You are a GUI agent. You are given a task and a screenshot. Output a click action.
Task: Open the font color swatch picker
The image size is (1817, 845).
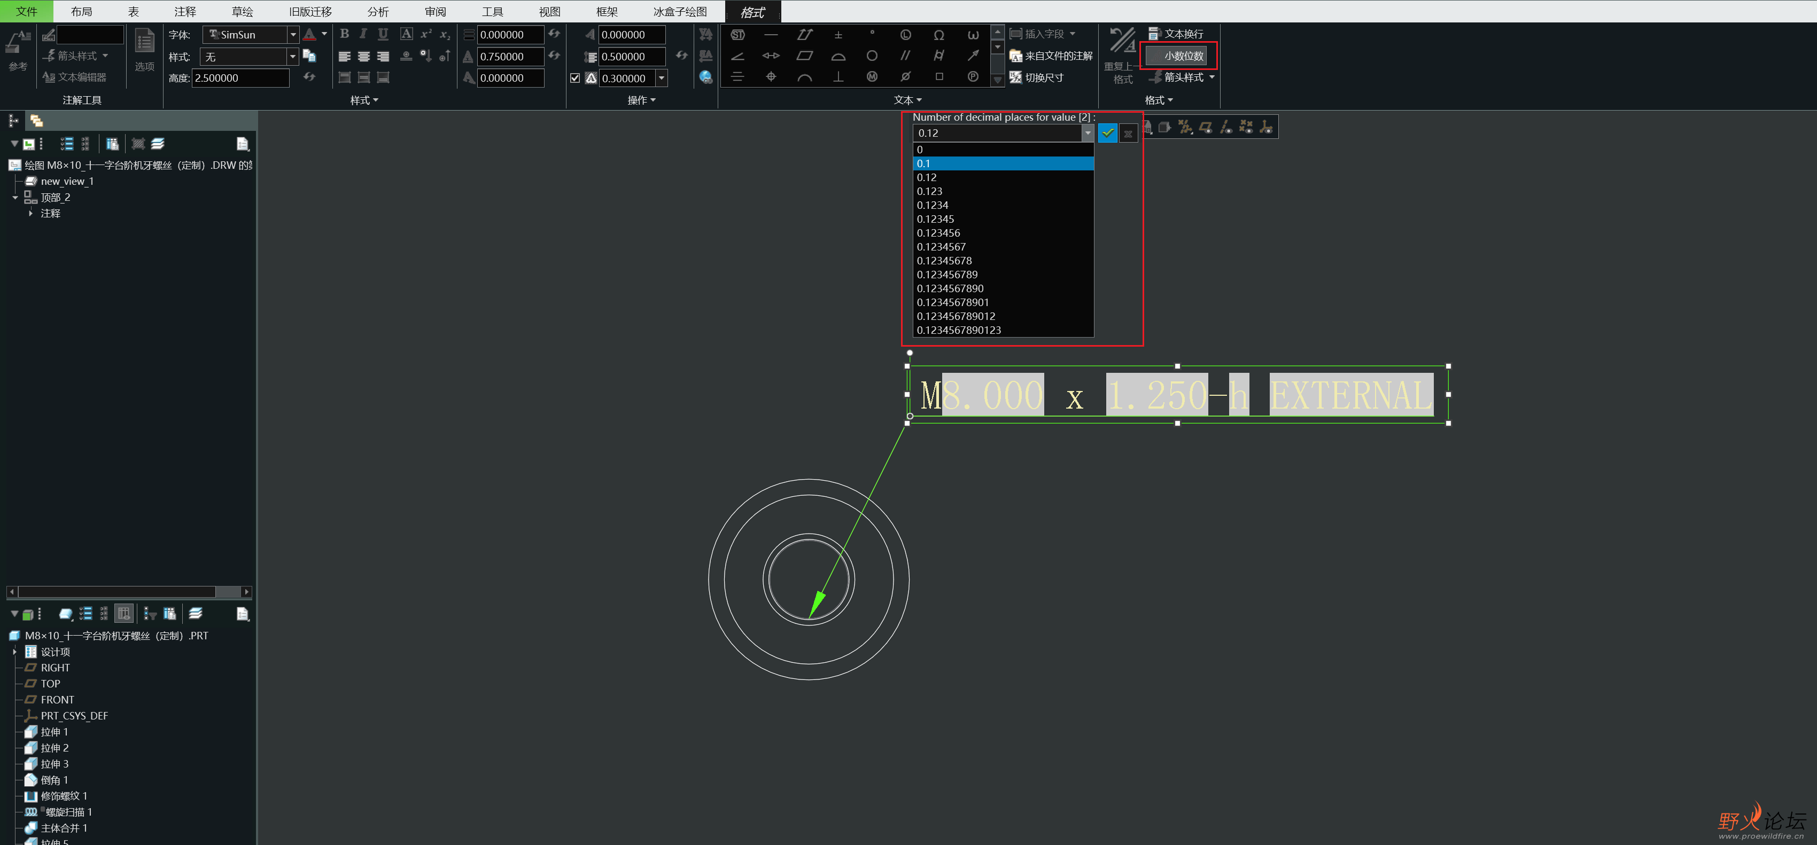(x=324, y=34)
